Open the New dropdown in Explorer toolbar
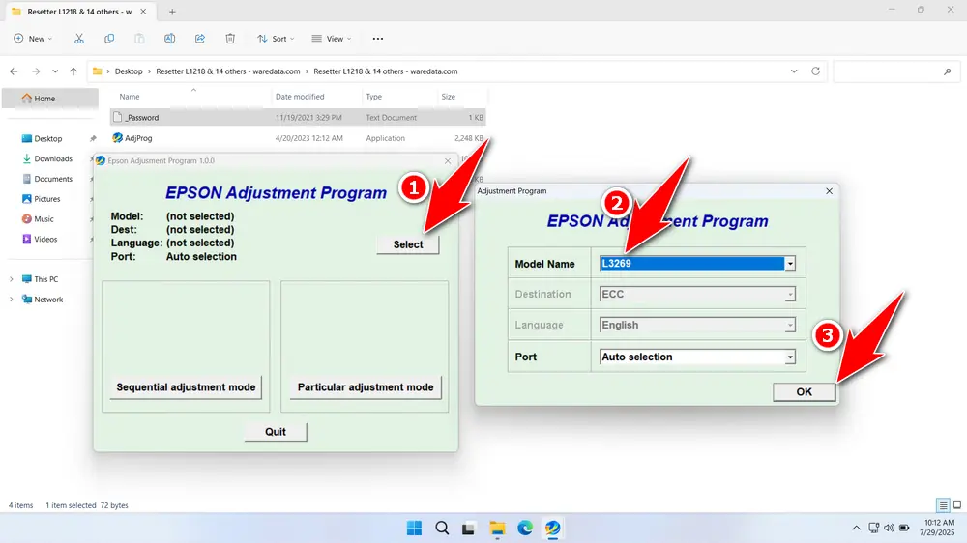Image resolution: width=967 pixels, height=543 pixels. point(33,39)
